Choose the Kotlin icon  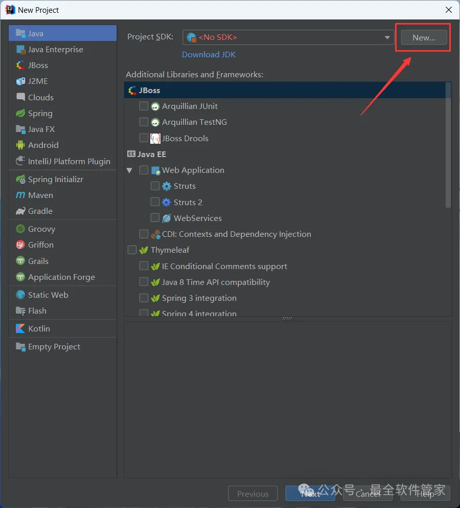[x=20, y=328]
